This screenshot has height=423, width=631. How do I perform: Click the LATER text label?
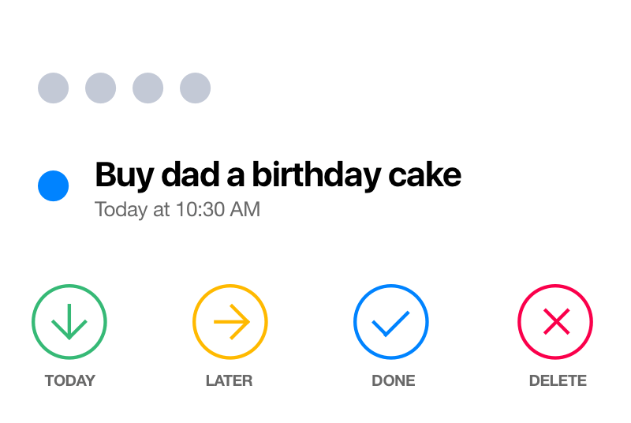(229, 380)
